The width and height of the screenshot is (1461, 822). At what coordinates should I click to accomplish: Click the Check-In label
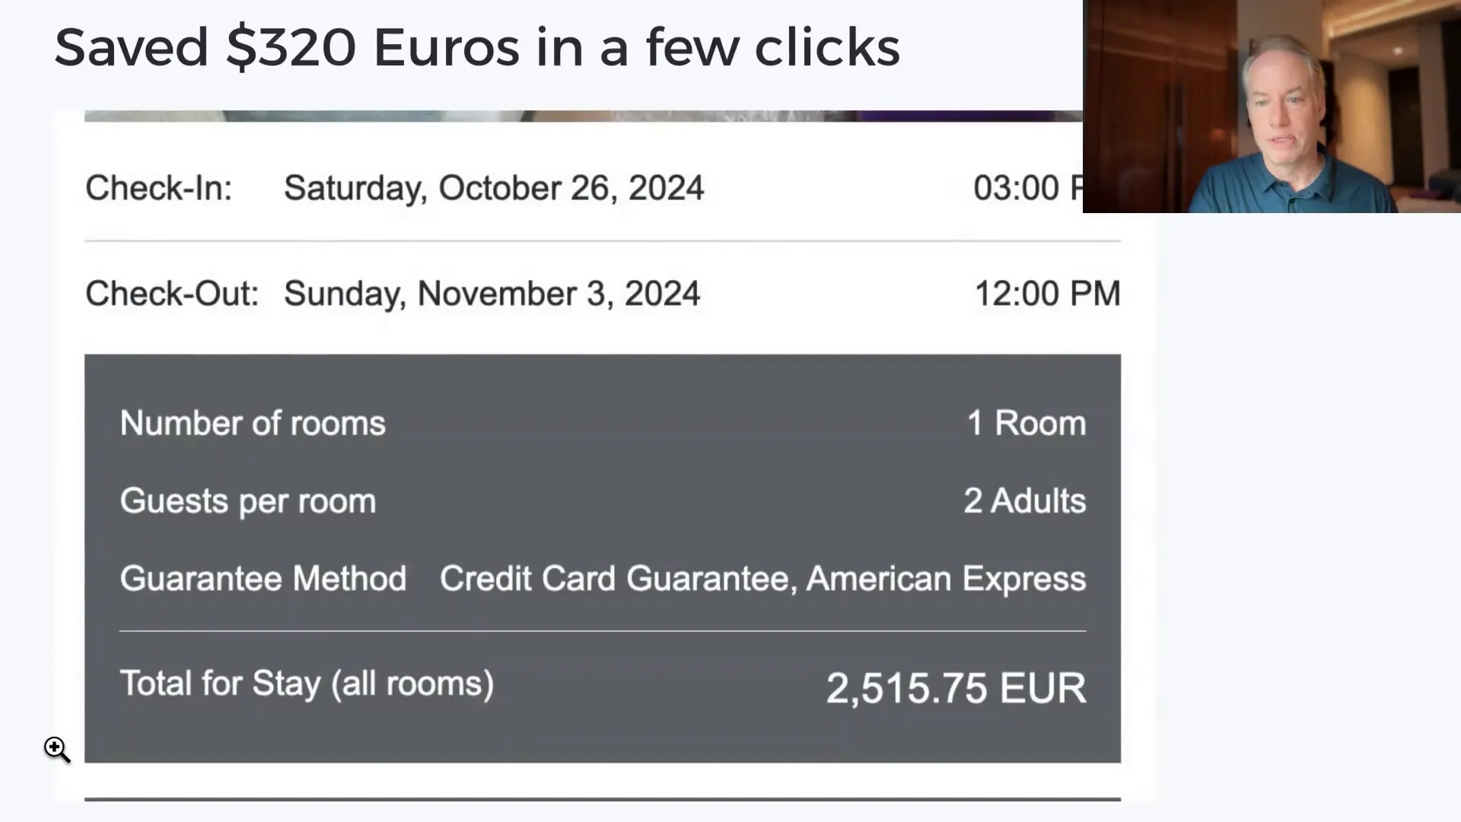point(158,188)
